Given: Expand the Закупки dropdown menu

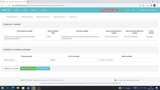Looking at the screenshot, I should [x=44, y=10].
